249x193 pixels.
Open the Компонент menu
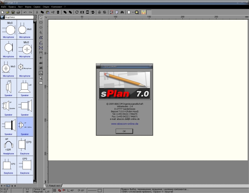click(x=56, y=7)
